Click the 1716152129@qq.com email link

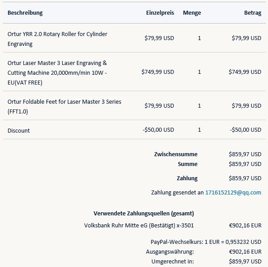pyautogui.click(x=233, y=193)
